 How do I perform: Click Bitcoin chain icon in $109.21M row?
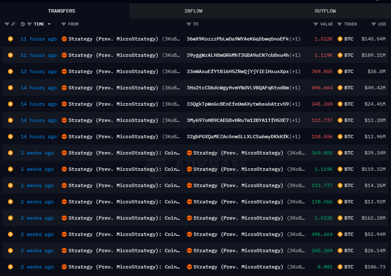(x=10, y=55)
